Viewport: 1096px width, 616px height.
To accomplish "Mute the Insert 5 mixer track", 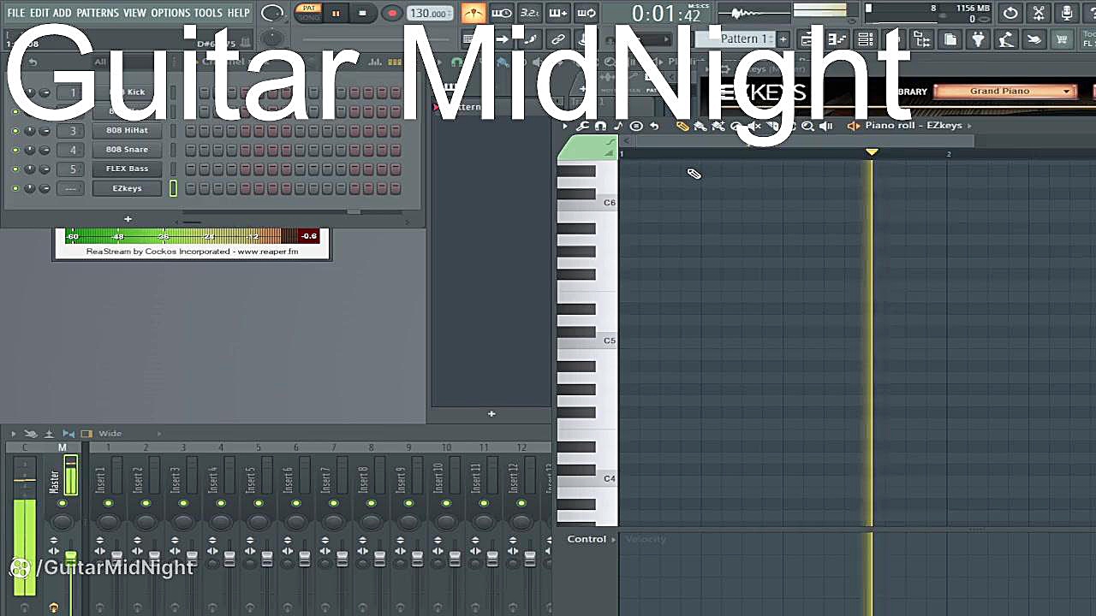I will coord(259,503).
